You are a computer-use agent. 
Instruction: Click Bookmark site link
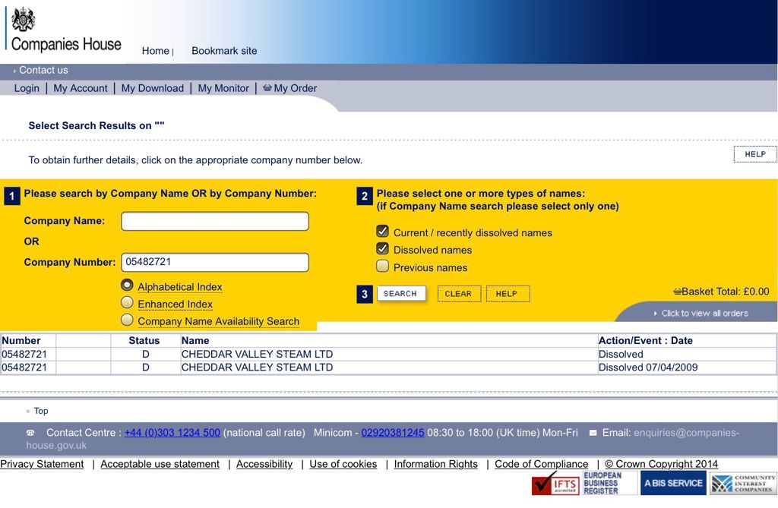pos(224,51)
